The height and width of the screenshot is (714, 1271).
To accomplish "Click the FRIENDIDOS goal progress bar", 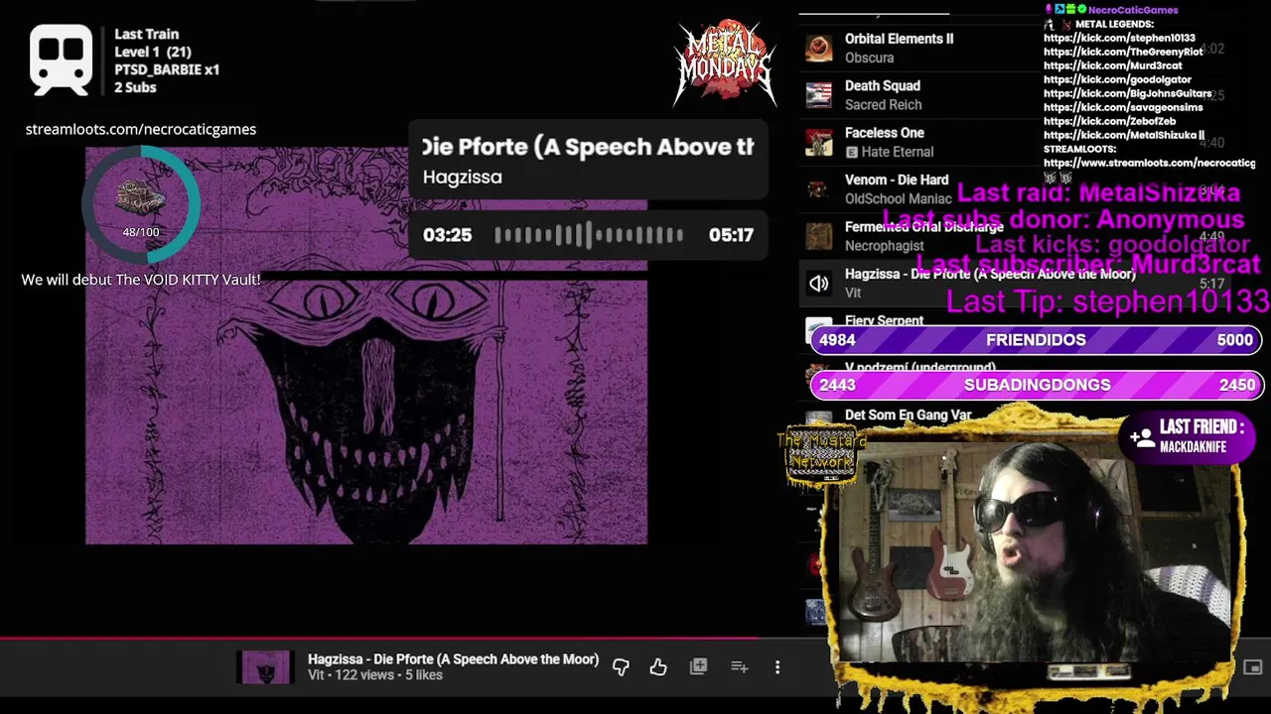I will (x=1036, y=340).
